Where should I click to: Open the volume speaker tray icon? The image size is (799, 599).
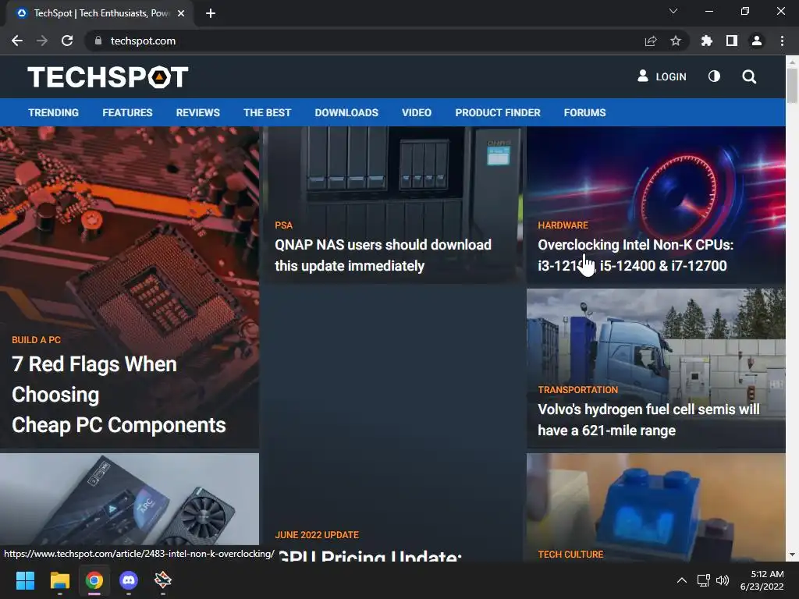click(x=723, y=580)
